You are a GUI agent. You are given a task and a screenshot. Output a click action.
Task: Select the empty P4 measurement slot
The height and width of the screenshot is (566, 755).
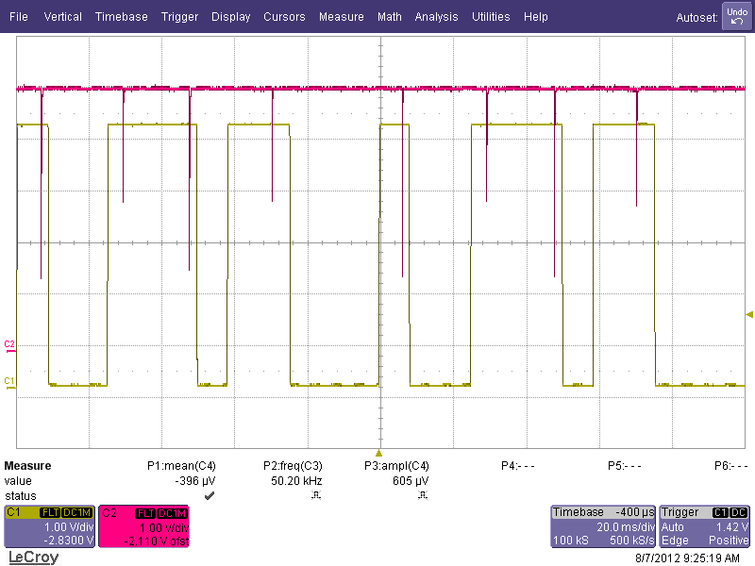(517, 466)
